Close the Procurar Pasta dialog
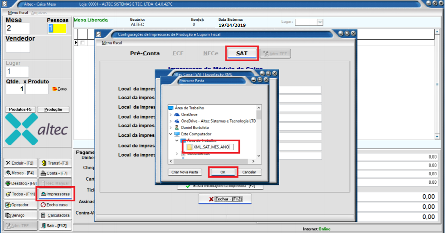This screenshot has height=233, width=445. coord(266,80)
